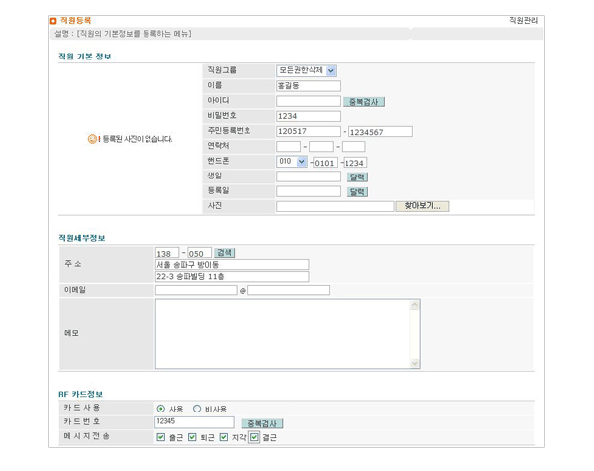The width and height of the screenshot is (594, 471).
Task: Select the 사용 radio button
Action: (x=161, y=408)
